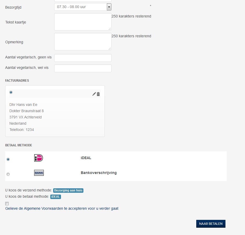Click the iDEAL chosen payment badge
Screen dimensions: 245x235
56,197
